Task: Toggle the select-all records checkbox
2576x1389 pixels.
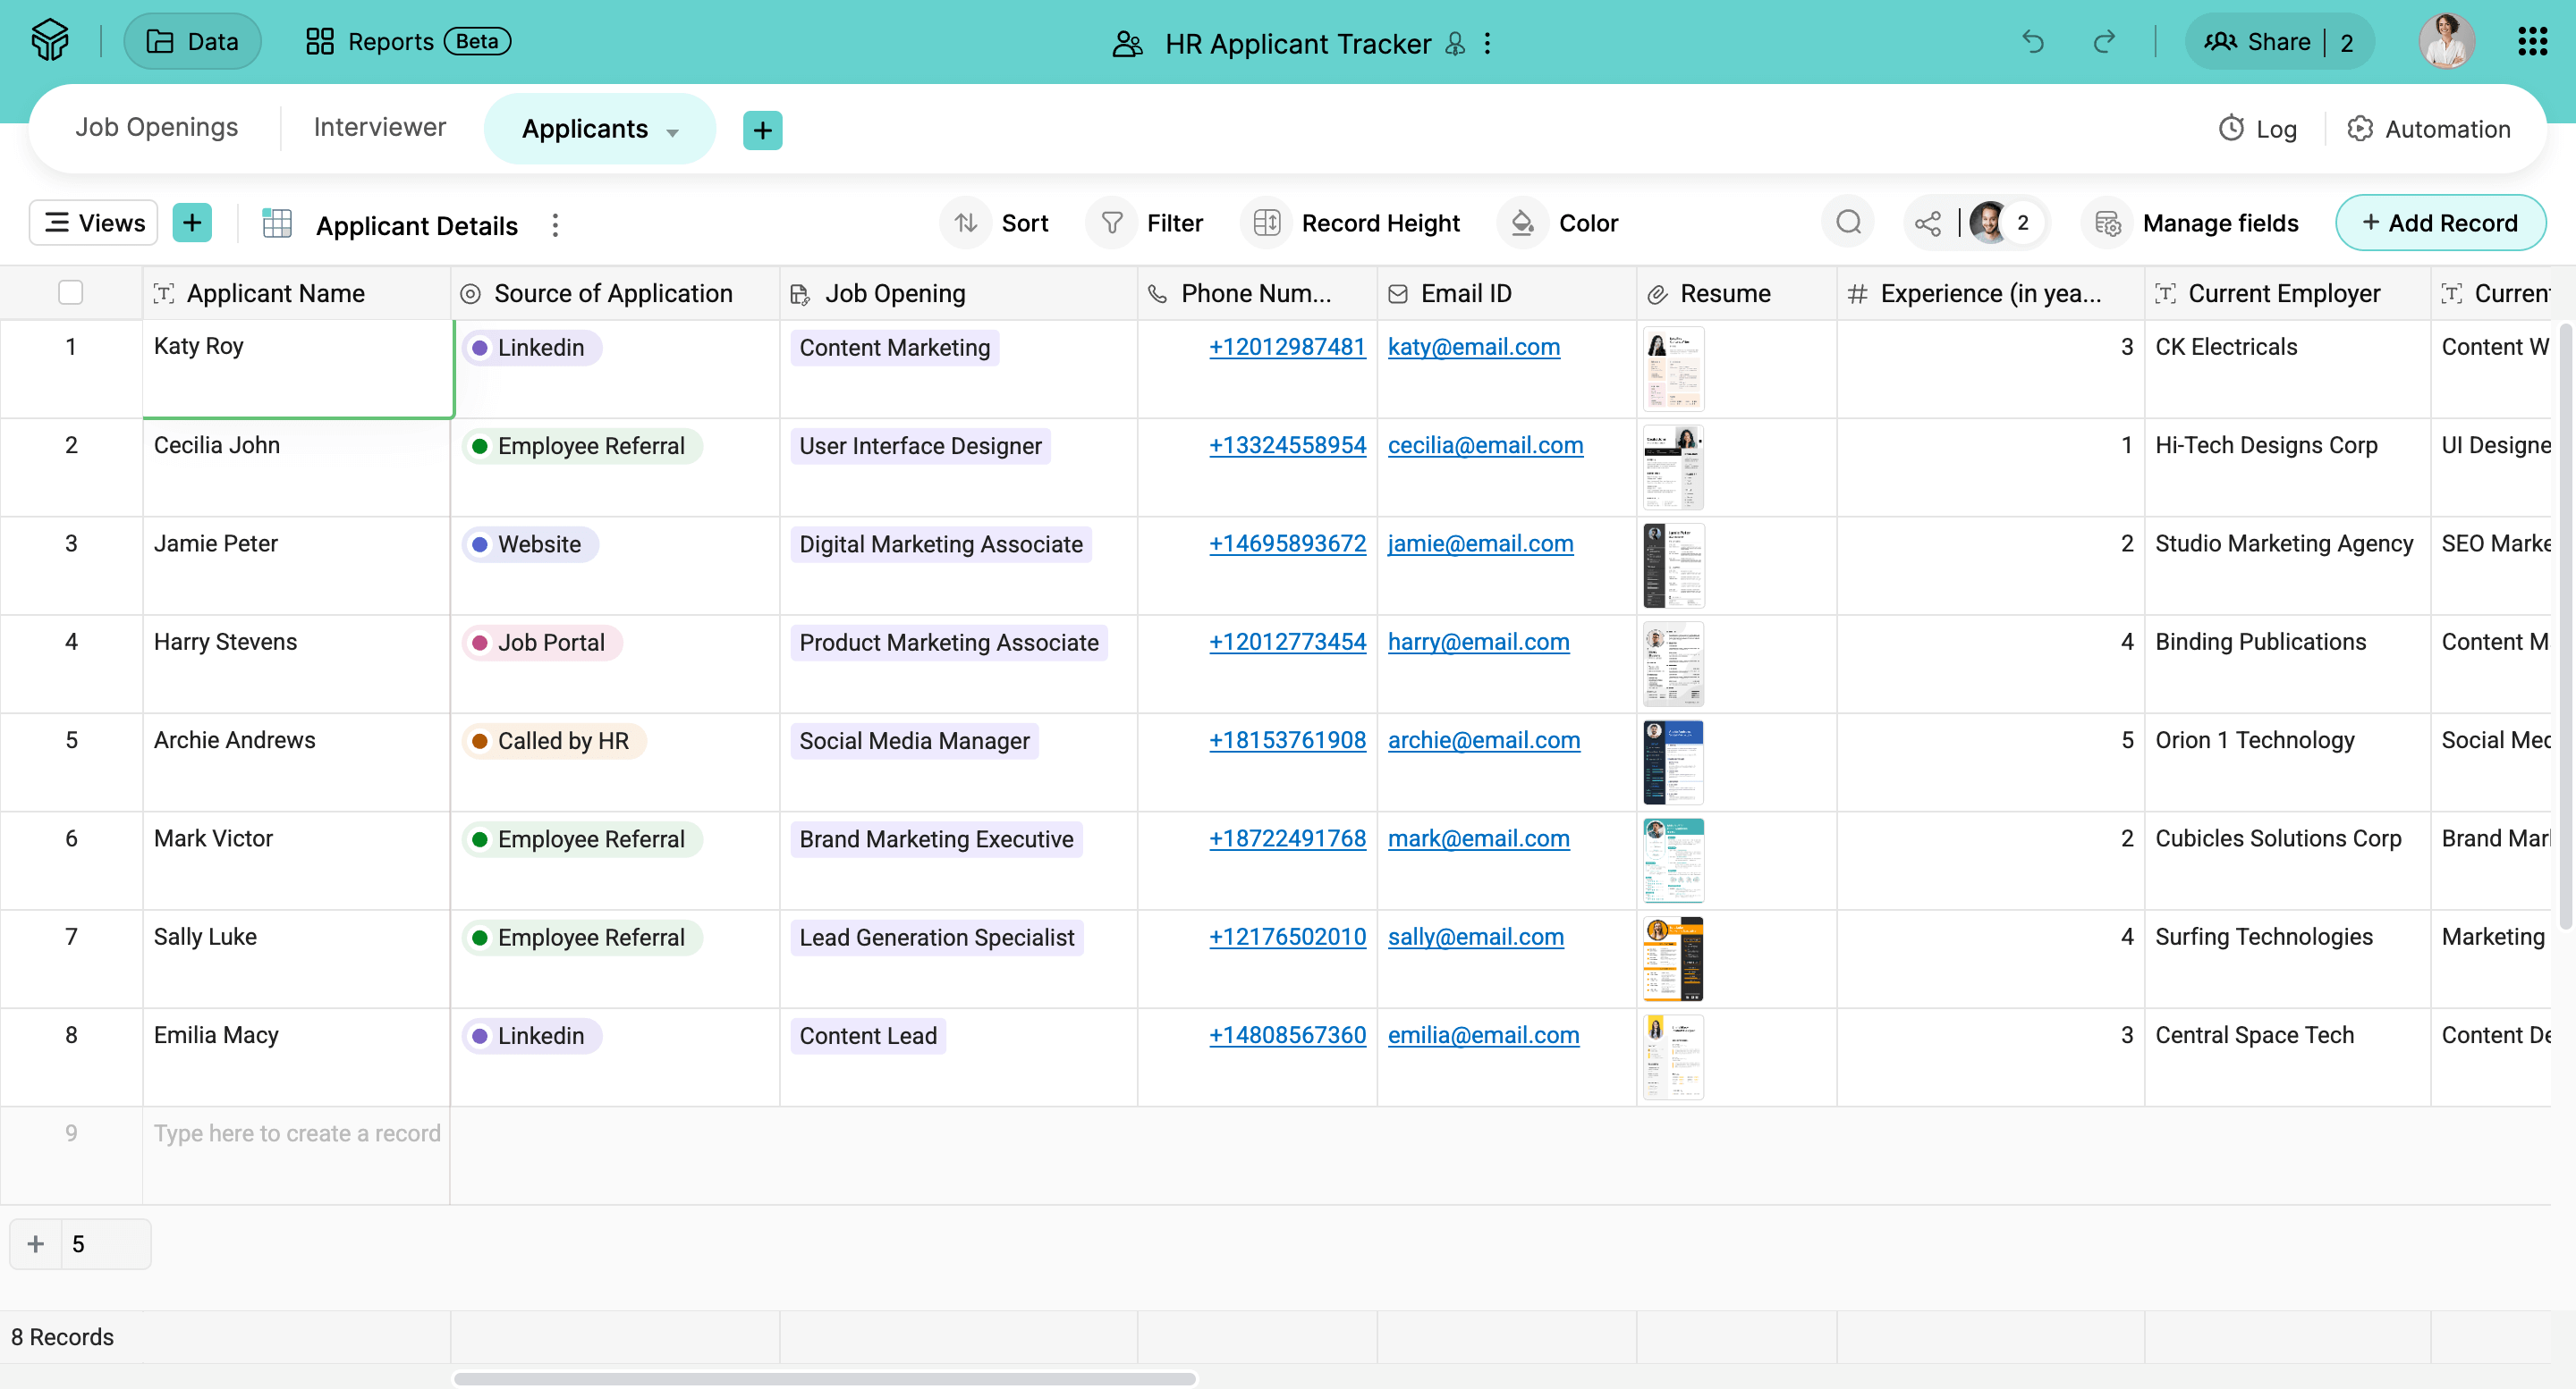Action: click(x=70, y=293)
